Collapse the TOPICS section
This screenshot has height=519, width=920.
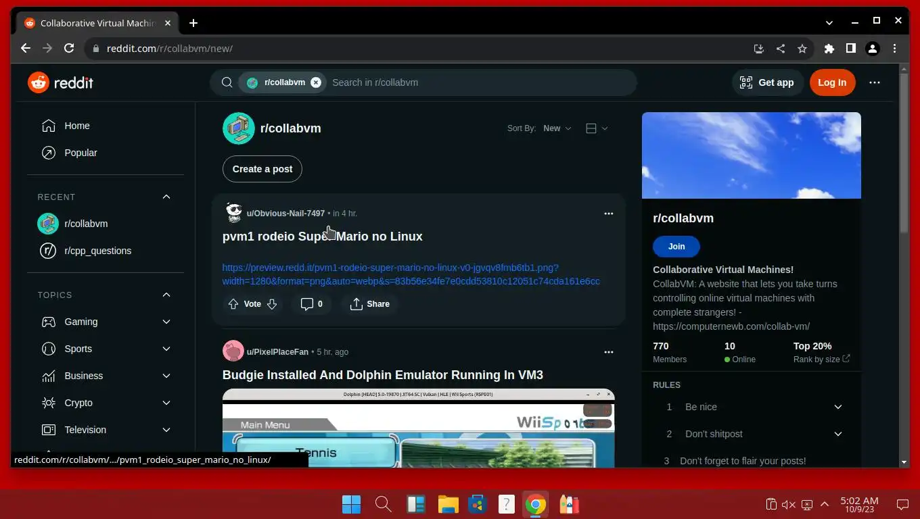(166, 295)
